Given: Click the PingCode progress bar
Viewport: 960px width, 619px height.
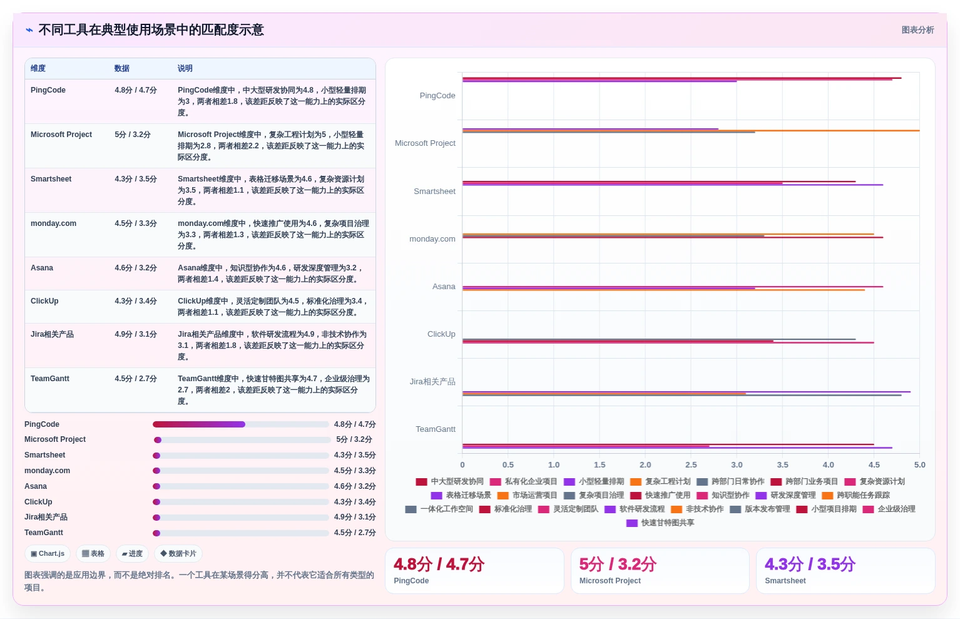Looking at the screenshot, I should coord(241,424).
